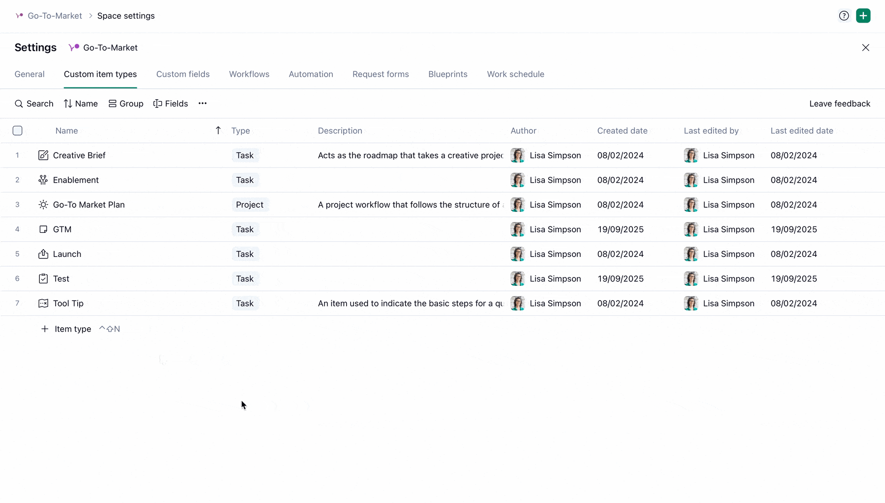Open the Workflows tab

coord(249,74)
